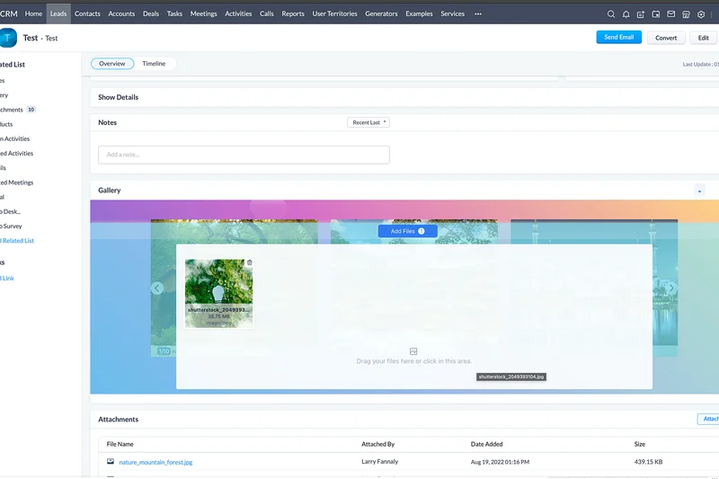Viewport: 719px width, 479px height.
Task: Open the Examples module
Action: pyautogui.click(x=419, y=13)
